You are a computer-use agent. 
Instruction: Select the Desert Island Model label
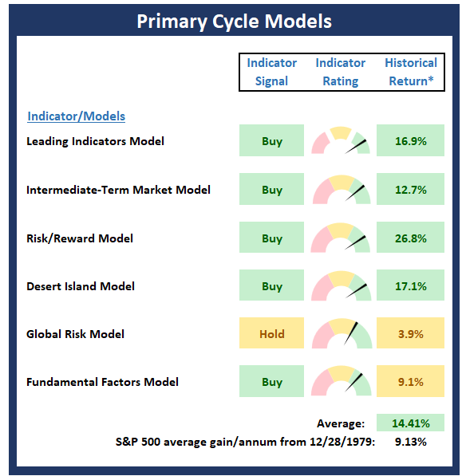[81, 286]
